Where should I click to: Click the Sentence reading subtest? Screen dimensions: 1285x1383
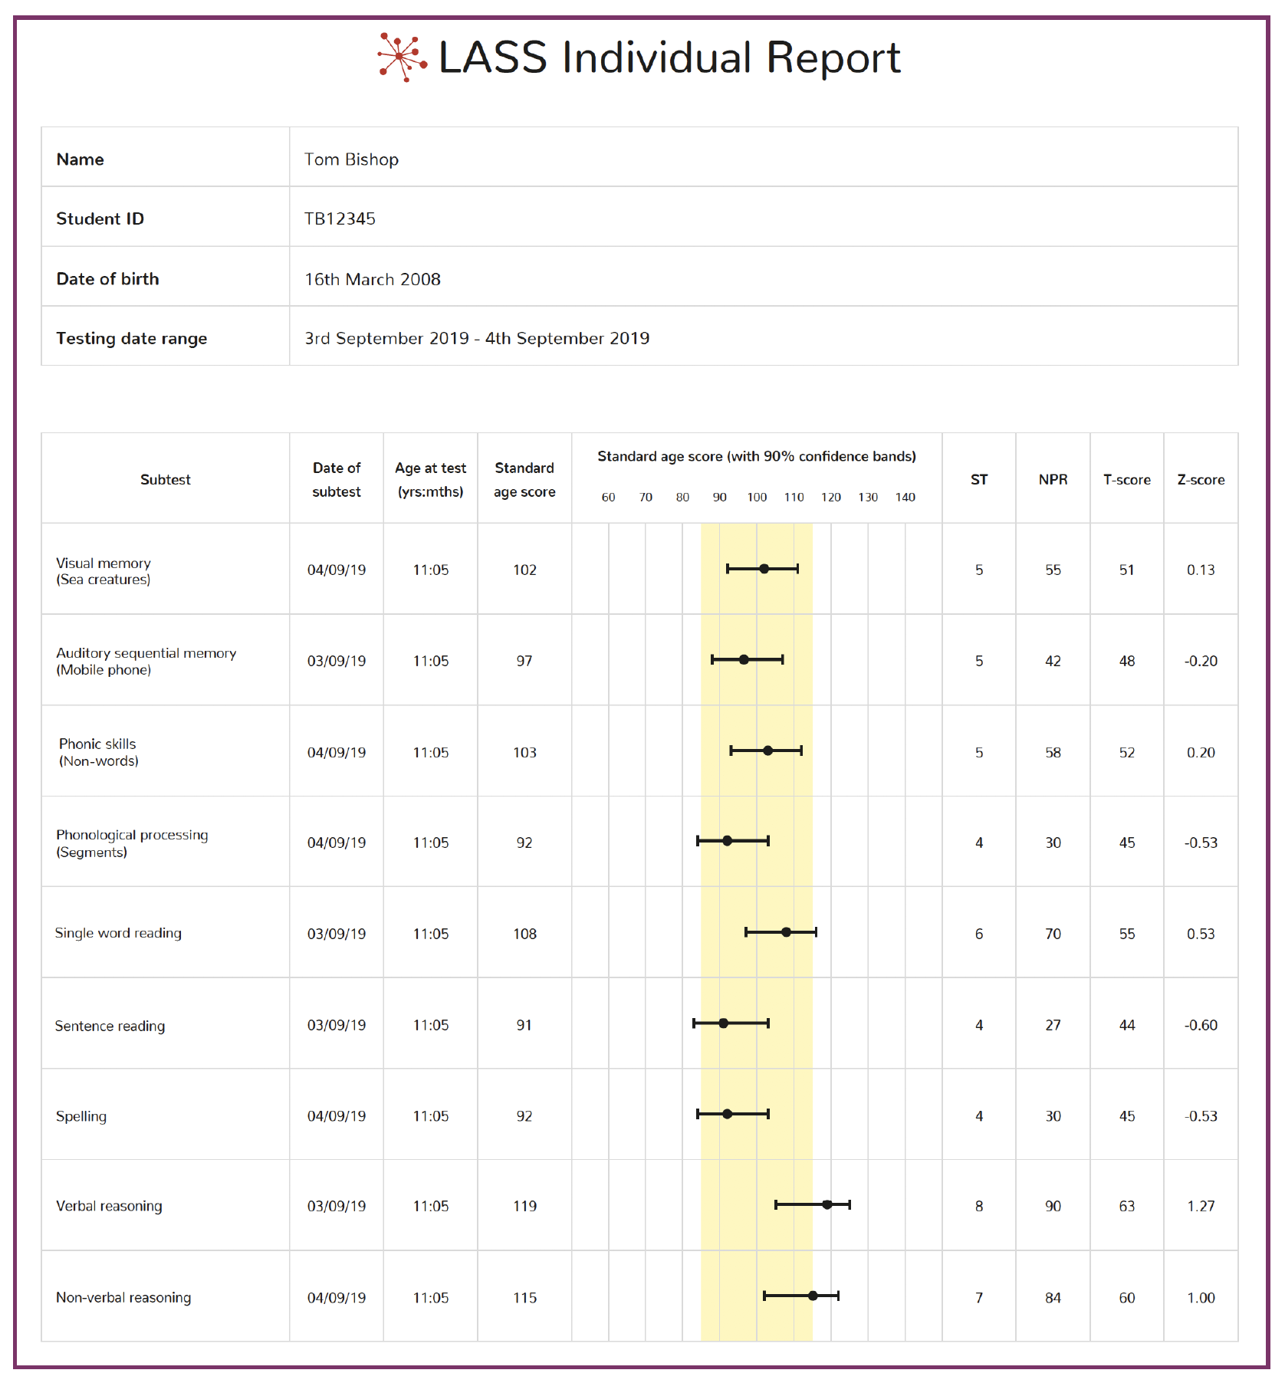110,1026
